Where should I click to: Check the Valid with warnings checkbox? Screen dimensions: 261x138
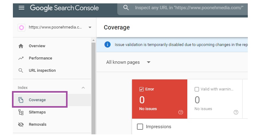[197, 89]
